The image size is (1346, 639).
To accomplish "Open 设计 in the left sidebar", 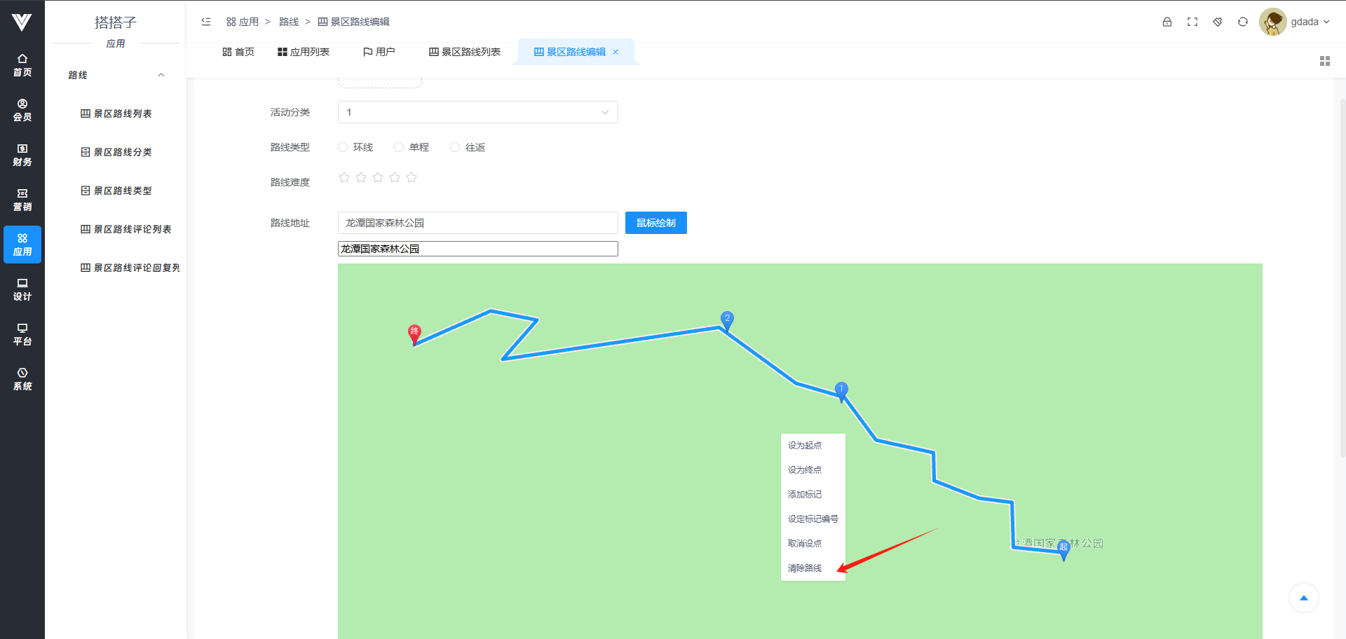I will point(22,289).
